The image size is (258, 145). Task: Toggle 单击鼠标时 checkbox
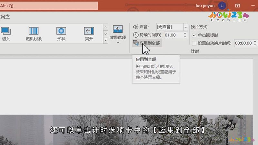[x=194, y=35]
